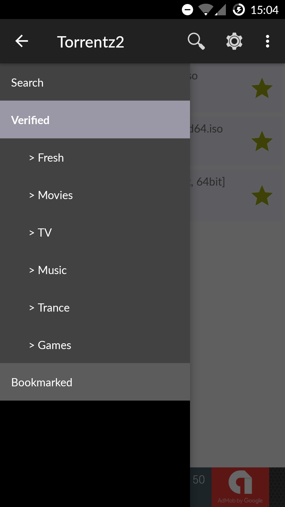Open the search magnifier icon

[196, 41]
